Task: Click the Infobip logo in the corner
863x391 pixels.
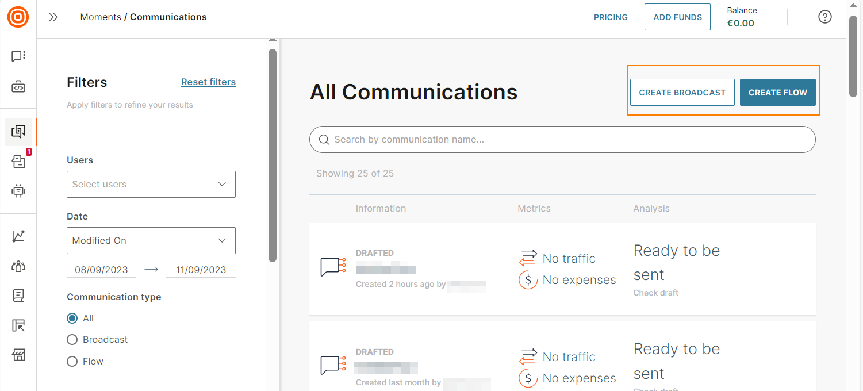Action: pos(18,17)
